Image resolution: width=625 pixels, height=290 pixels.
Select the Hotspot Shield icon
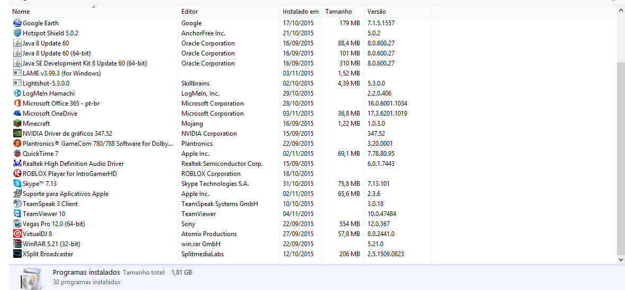click(17, 33)
